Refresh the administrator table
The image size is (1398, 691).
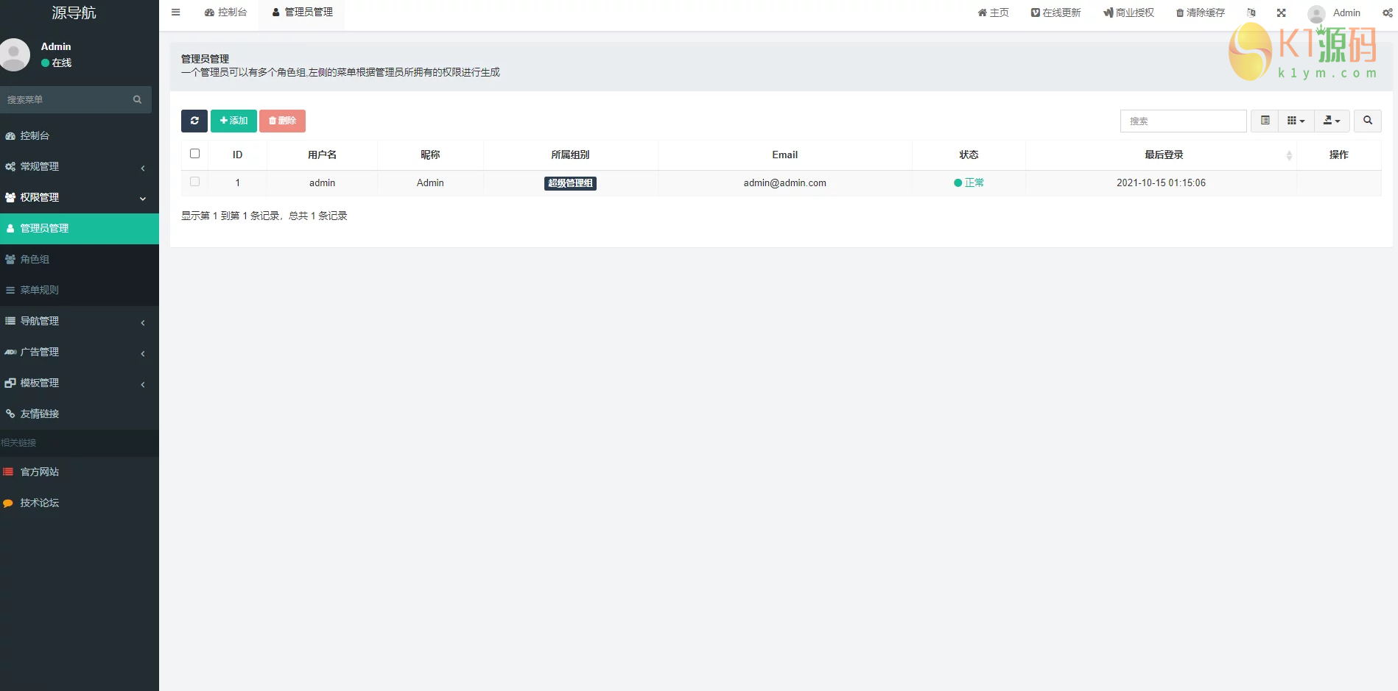[x=194, y=121]
